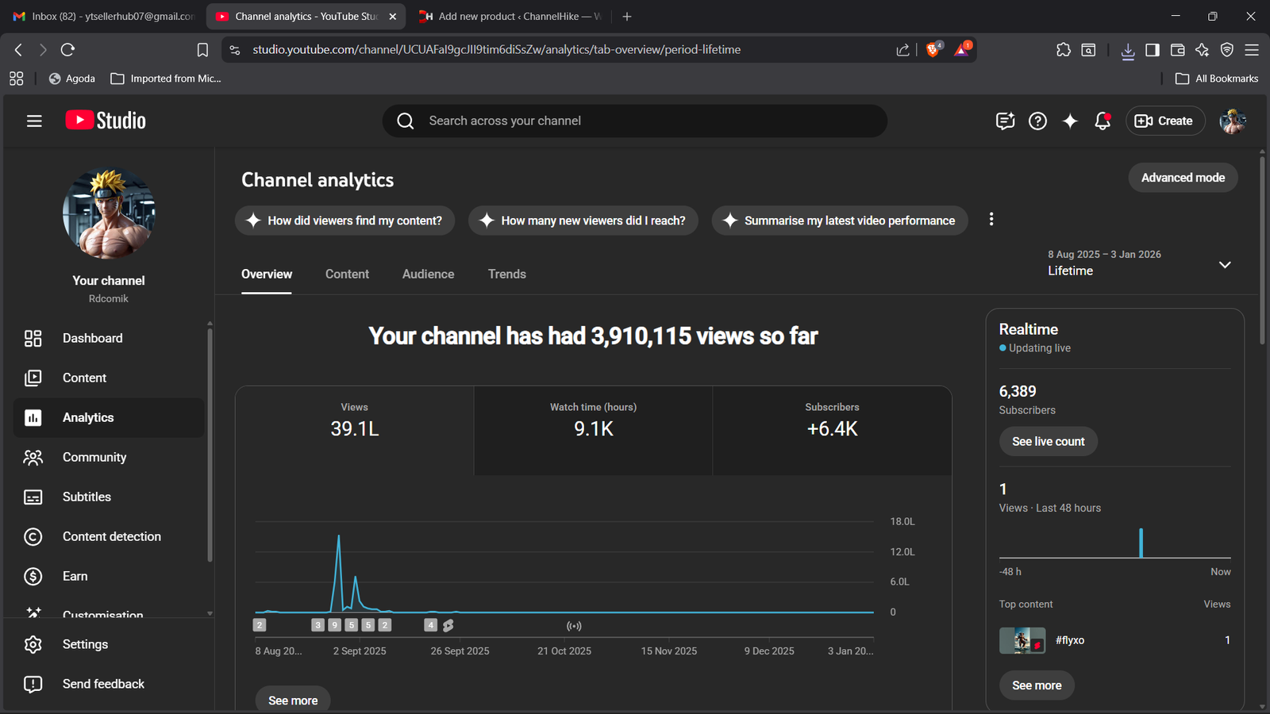Viewport: 1270px width, 714px height.
Task: Open the YouTube Studio hamburger menu
Action: tap(33, 121)
